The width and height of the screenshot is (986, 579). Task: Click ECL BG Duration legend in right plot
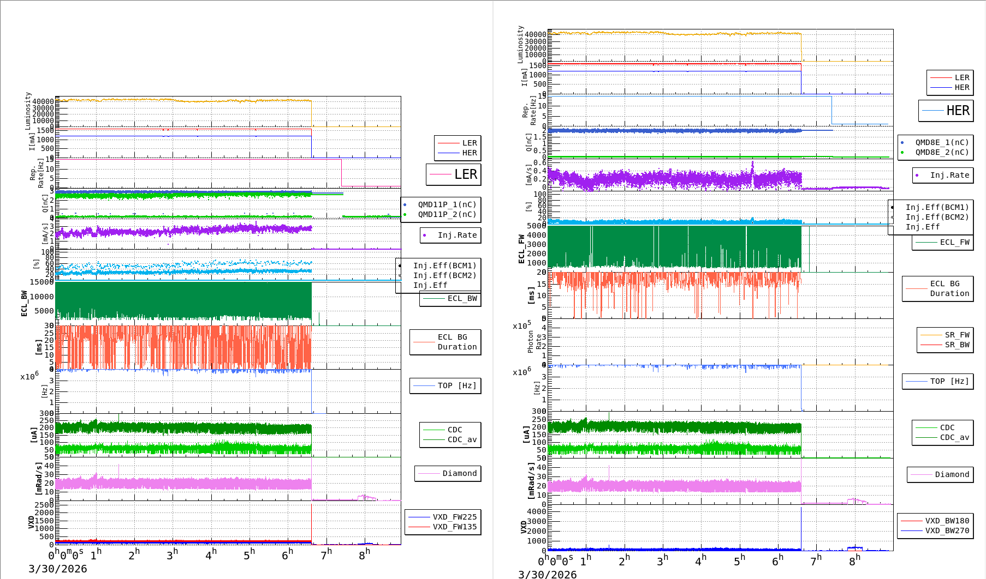pos(938,289)
